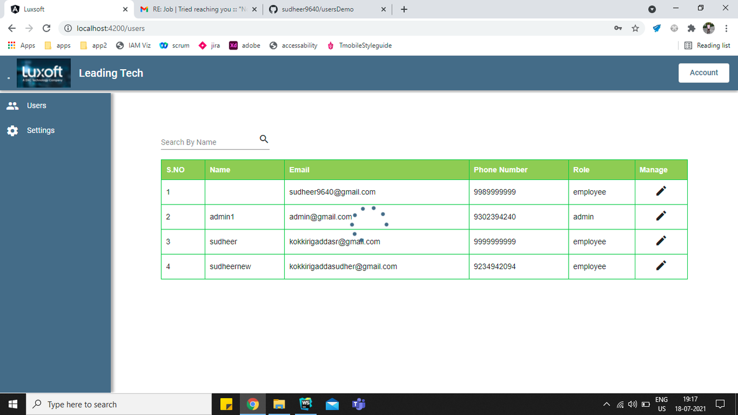Open a new browser tab
Screen dimensions: 738x415
tap(404, 9)
